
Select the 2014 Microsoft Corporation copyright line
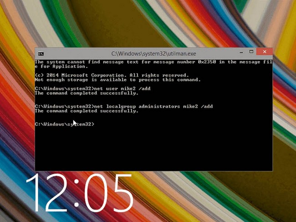(x=112, y=75)
